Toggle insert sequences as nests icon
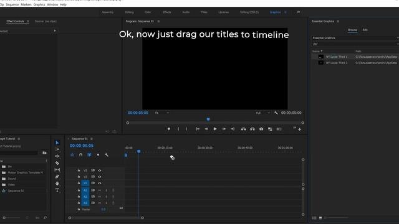 (x=72, y=155)
